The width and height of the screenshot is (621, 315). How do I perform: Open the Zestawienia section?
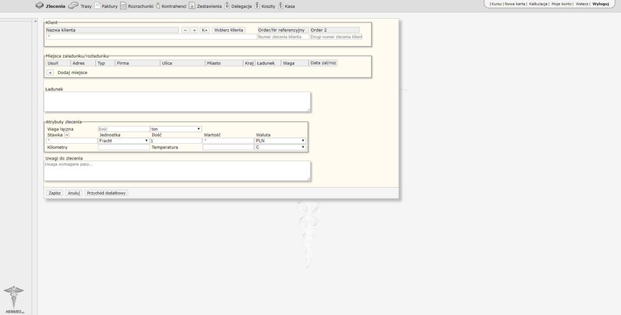209,6
